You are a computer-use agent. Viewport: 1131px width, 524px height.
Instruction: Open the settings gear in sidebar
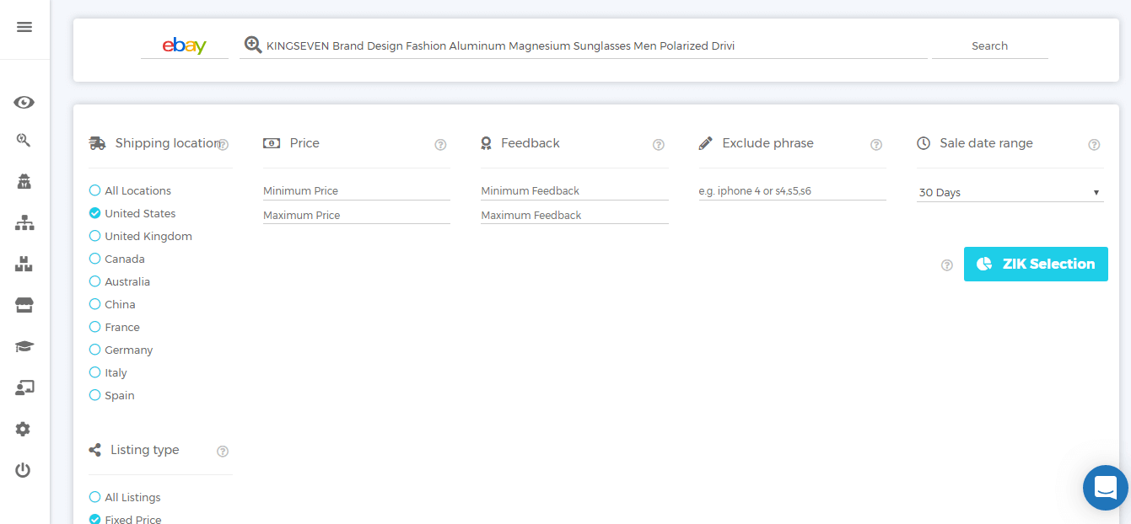pos(23,429)
